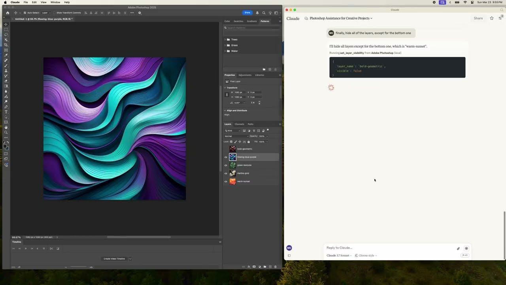
Task: Hide the warm-sunset layer
Action: point(226,181)
